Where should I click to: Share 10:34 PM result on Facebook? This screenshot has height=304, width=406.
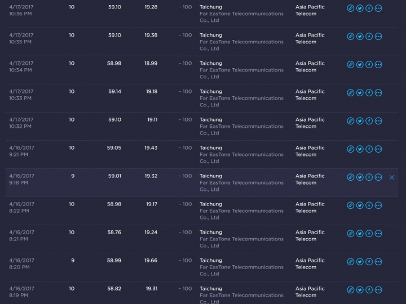[x=369, y=65]
